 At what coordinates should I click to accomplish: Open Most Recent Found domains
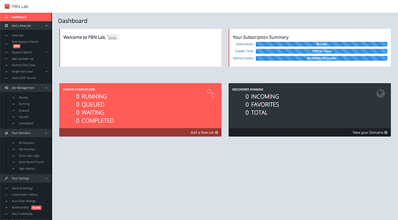31,162
